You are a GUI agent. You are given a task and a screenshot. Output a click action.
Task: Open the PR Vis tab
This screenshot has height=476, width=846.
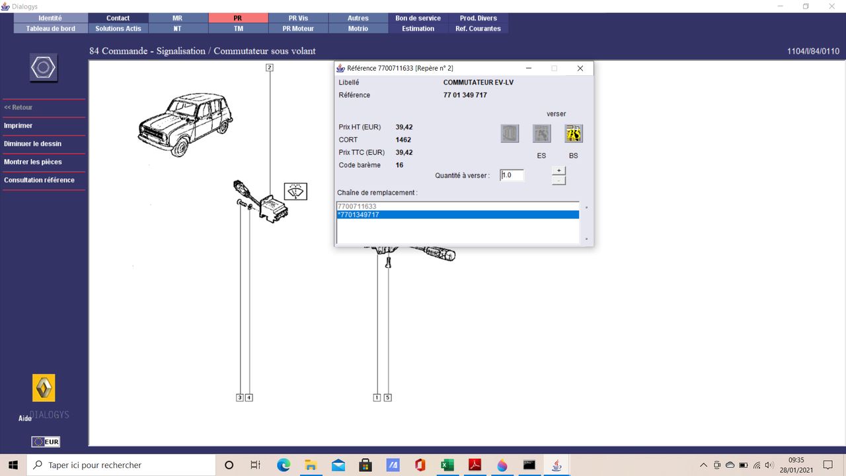[x=298, y=18]
